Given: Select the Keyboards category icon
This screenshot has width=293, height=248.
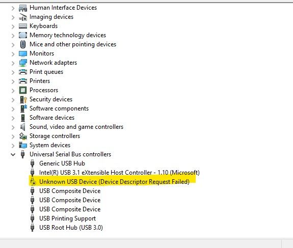Looking at the screenshot, I should (23, 26).
